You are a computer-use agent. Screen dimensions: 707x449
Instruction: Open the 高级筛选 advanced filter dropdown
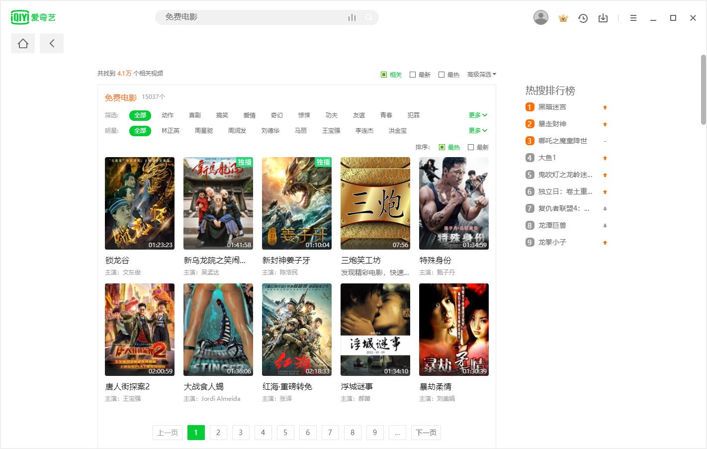click(480, 74)
